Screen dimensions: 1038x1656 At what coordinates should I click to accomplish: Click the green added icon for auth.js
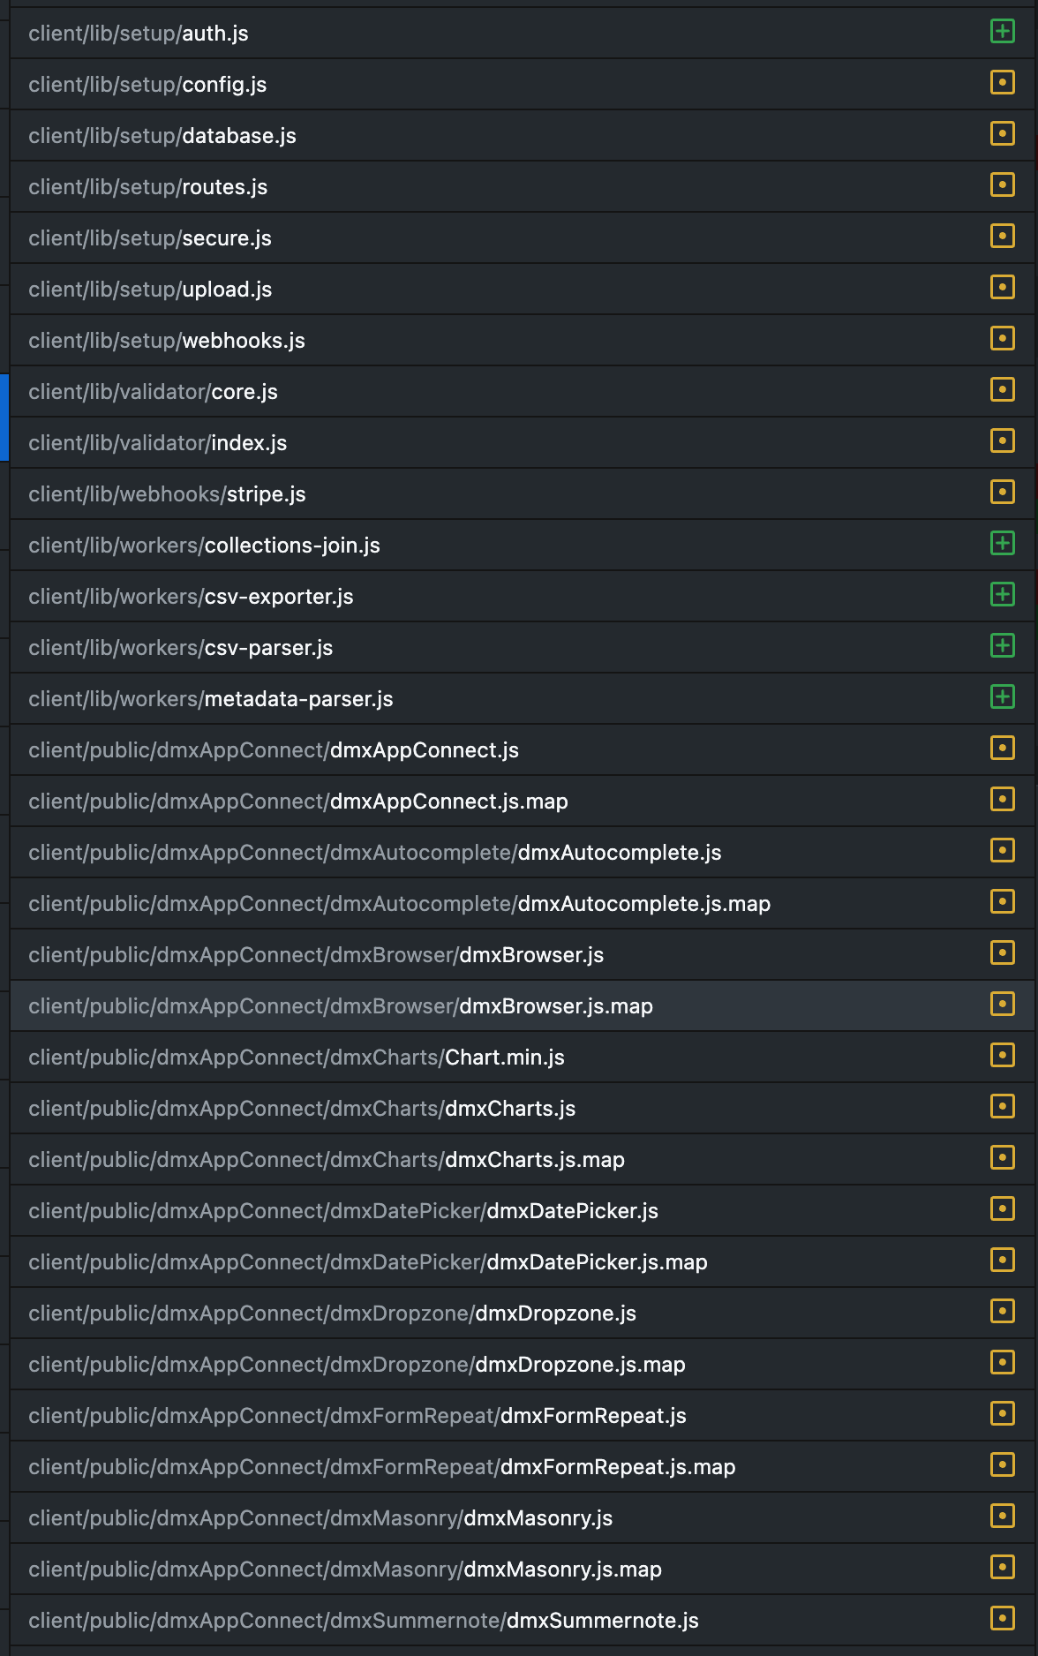[x=1002, y=33]
